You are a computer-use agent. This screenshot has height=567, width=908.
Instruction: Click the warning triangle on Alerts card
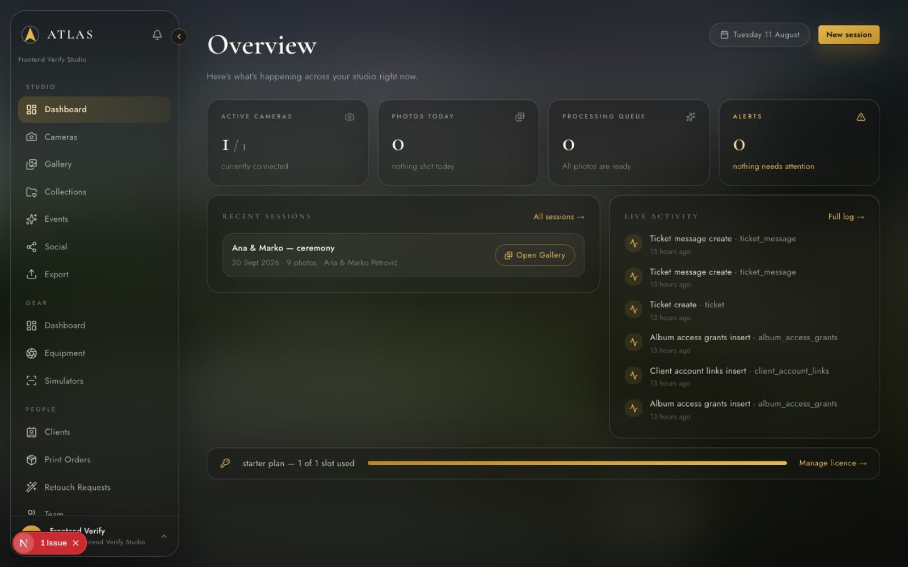click(861, 117)
